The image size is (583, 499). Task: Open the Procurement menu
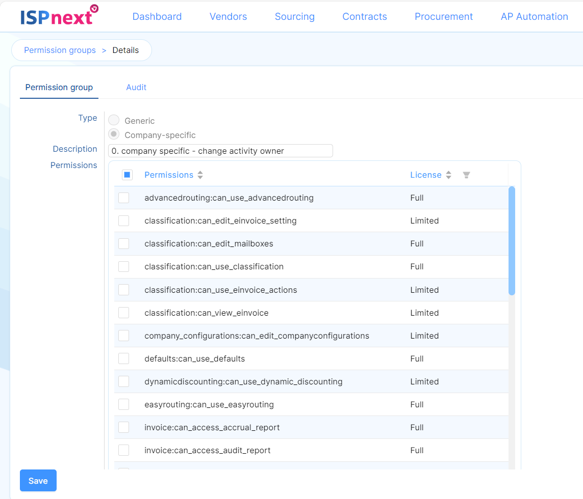(444, 16)
